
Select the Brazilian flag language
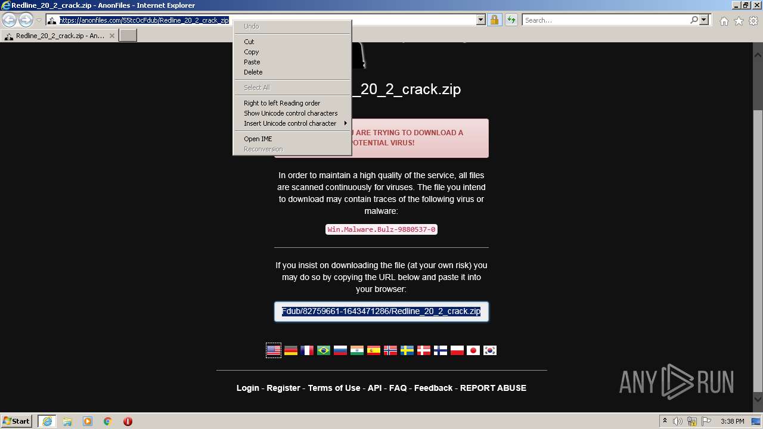(x=324, y=350)
